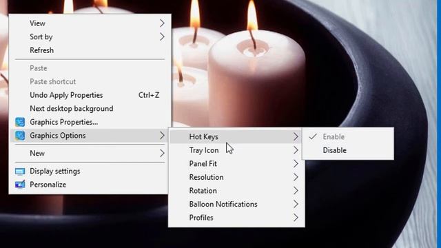Expand the View submenu arrow

click(162, 23)
